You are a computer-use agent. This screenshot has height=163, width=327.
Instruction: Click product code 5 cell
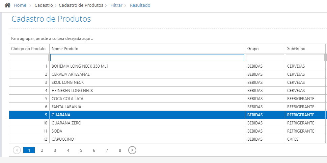point(29,99)
